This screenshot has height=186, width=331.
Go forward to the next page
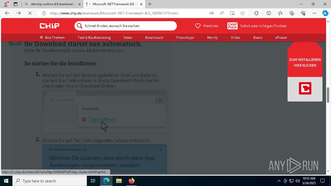pos(19,13)
